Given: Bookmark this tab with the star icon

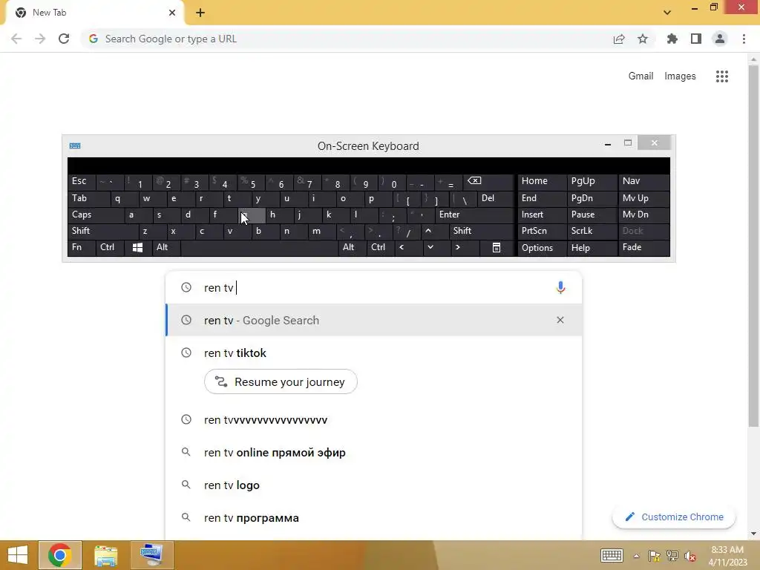Looking at the screenshot, I should click(643, 39).
